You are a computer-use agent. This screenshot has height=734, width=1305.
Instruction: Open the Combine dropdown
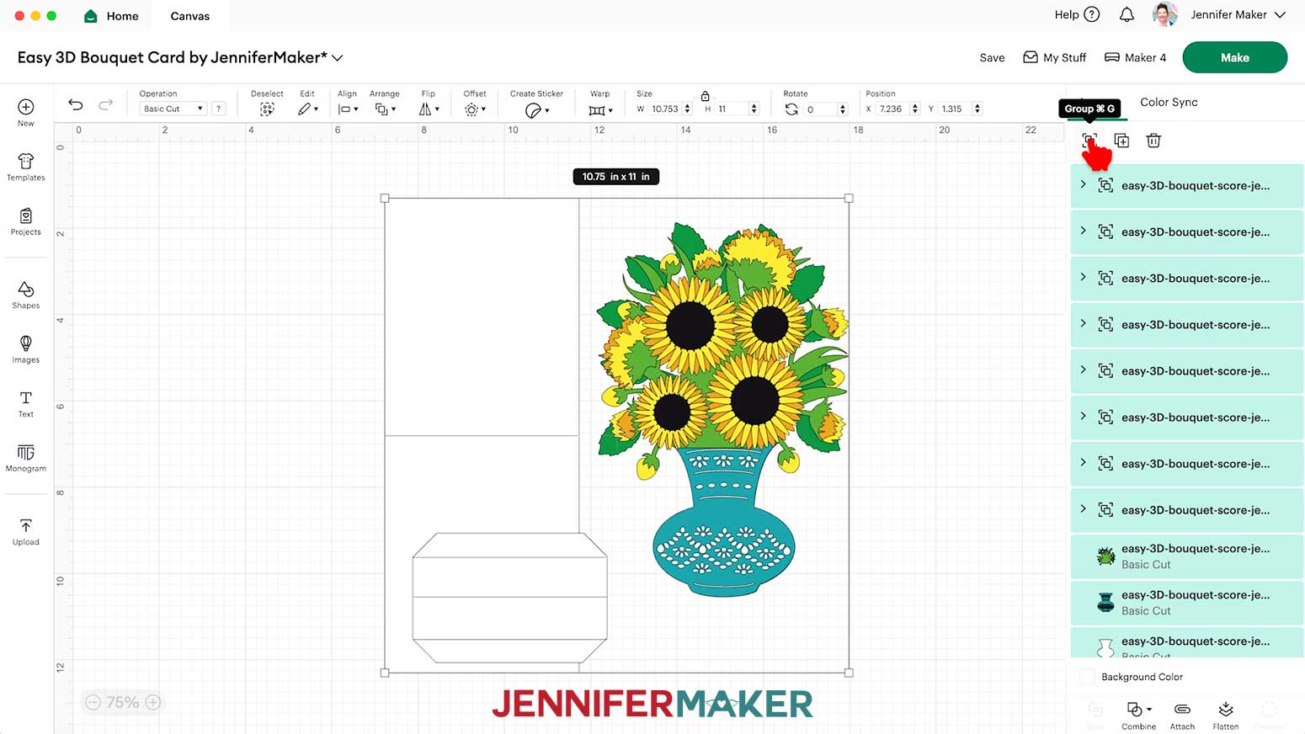(1138, 715)
